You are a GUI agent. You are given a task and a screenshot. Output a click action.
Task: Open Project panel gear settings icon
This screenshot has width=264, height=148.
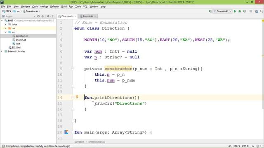(x=49, y=16)
